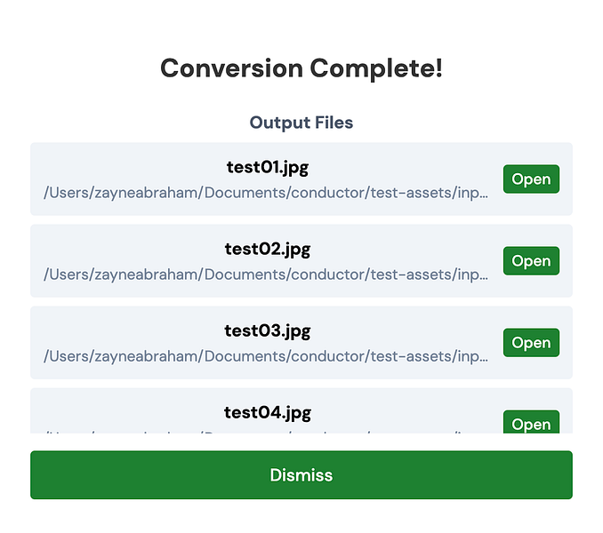Select the file path under test03.jpg
Viewport: 603px width, 533px height.
tap(266, 356)
